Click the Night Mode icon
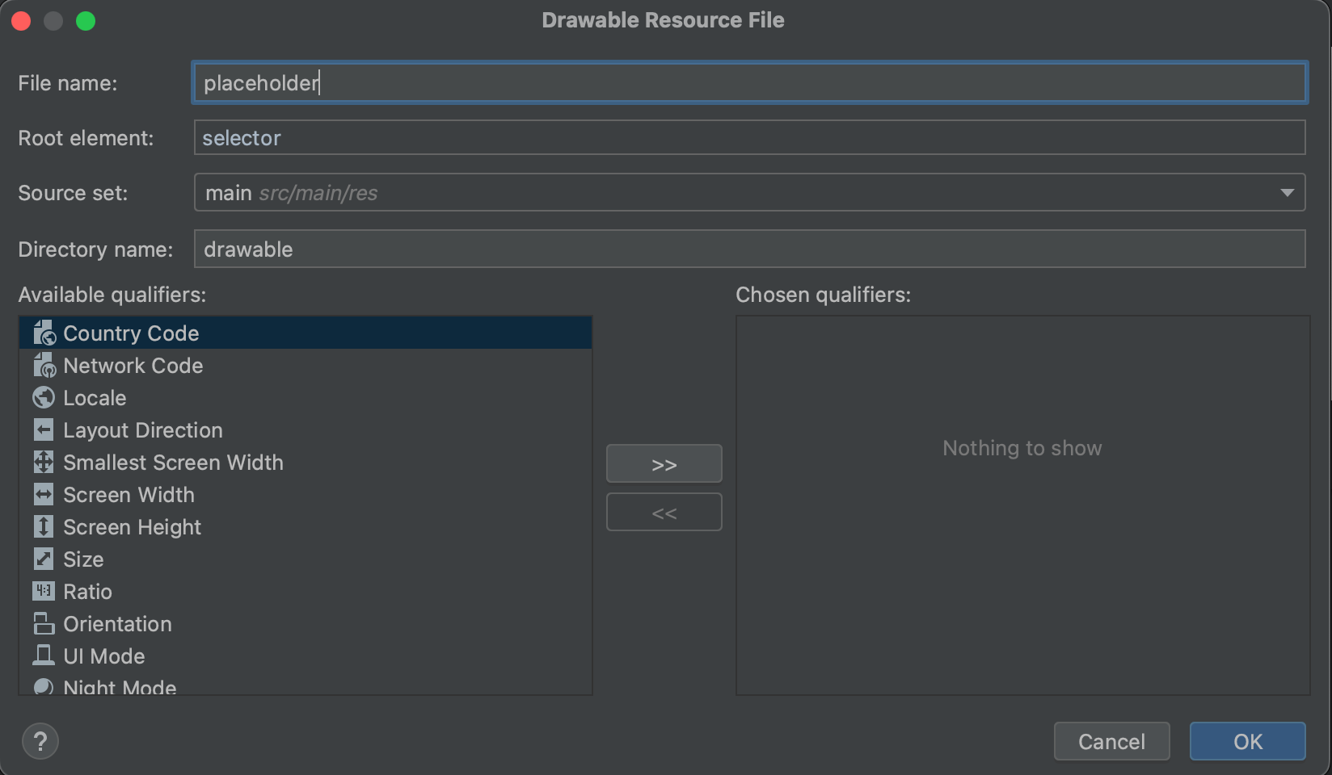Screen dimensions: 1332x775 [44, 687]
